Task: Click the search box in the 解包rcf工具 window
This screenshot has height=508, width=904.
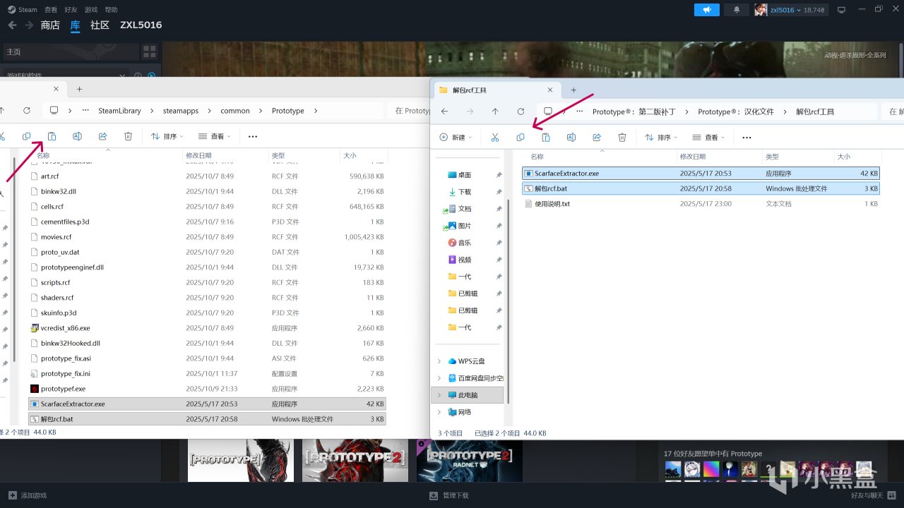Action: 893,111
